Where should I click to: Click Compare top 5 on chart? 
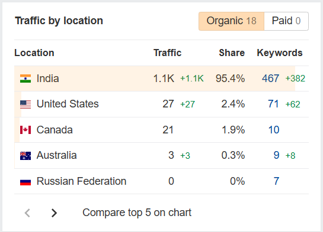[x=137, y=213]
